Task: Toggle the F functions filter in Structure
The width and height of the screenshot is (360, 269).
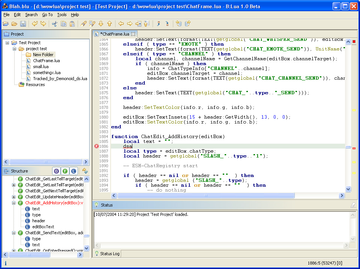Action: pyautogui.click(x=65, y=171)
